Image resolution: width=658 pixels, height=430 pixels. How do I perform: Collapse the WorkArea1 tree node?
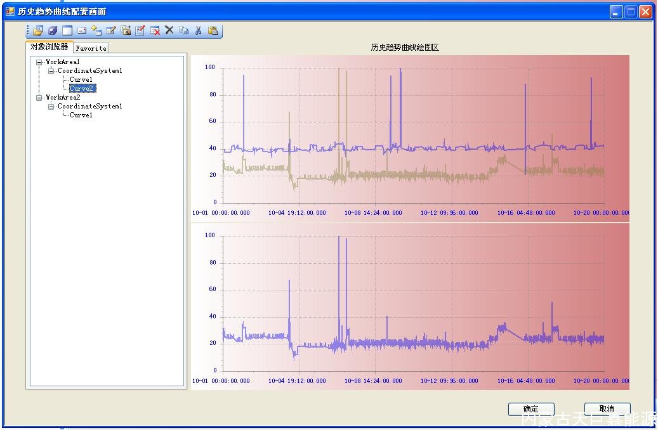(x=40, y=62)
